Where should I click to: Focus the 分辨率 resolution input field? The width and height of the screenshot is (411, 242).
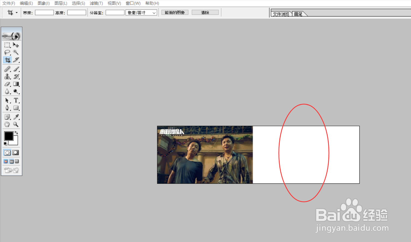click(115, 13)
